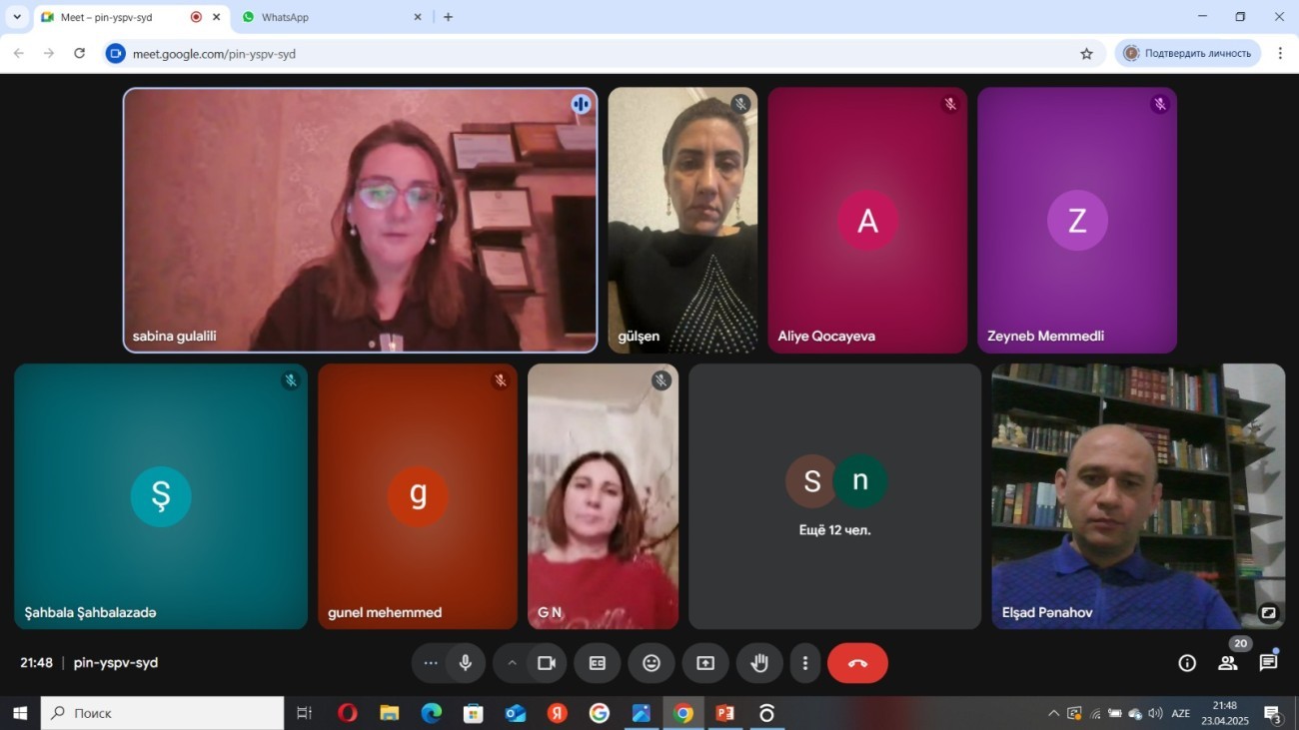
Task: Toggle closed captions button
Action: click(598, 663)
